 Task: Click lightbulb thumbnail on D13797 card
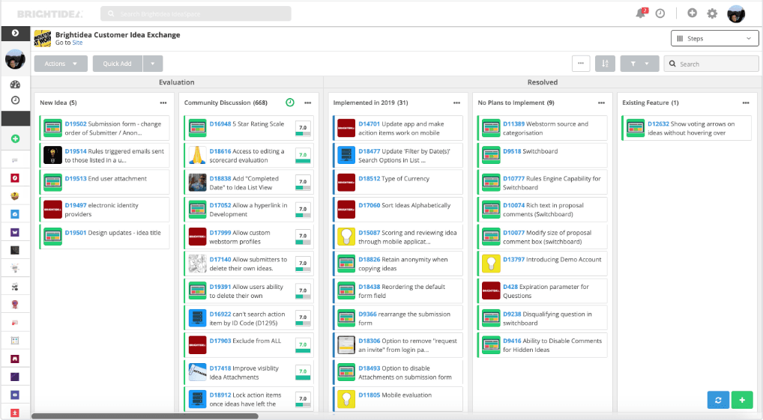(x=491, y=264)
